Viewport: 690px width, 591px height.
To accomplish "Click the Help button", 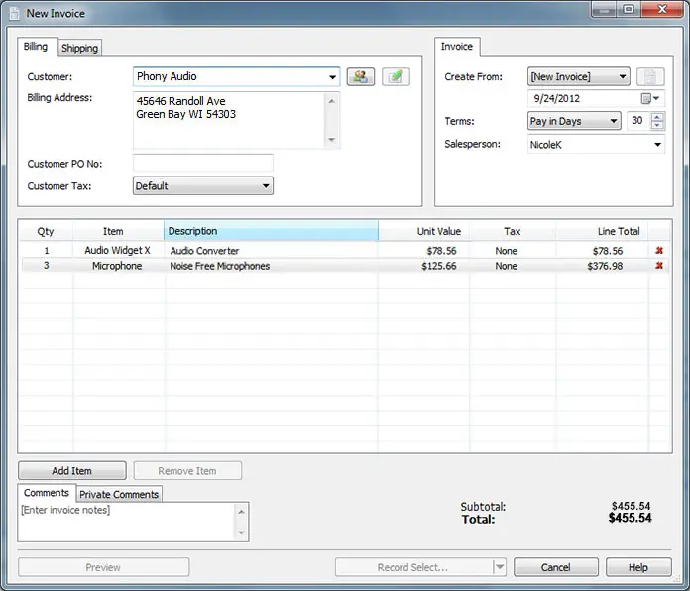I will tap(638, 567).
